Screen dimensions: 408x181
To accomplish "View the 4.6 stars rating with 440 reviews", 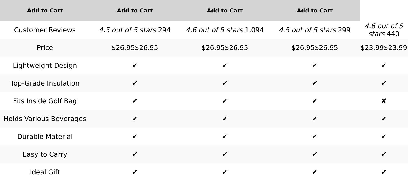I will 384,30.
